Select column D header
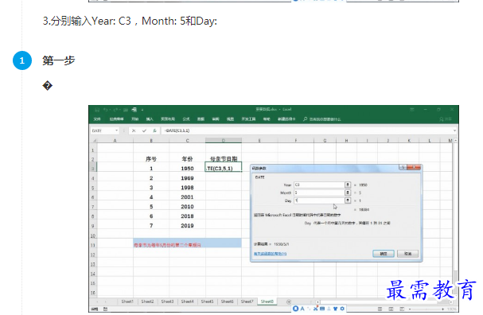Viewport: 483px width, 315px height. coord(224,141)
